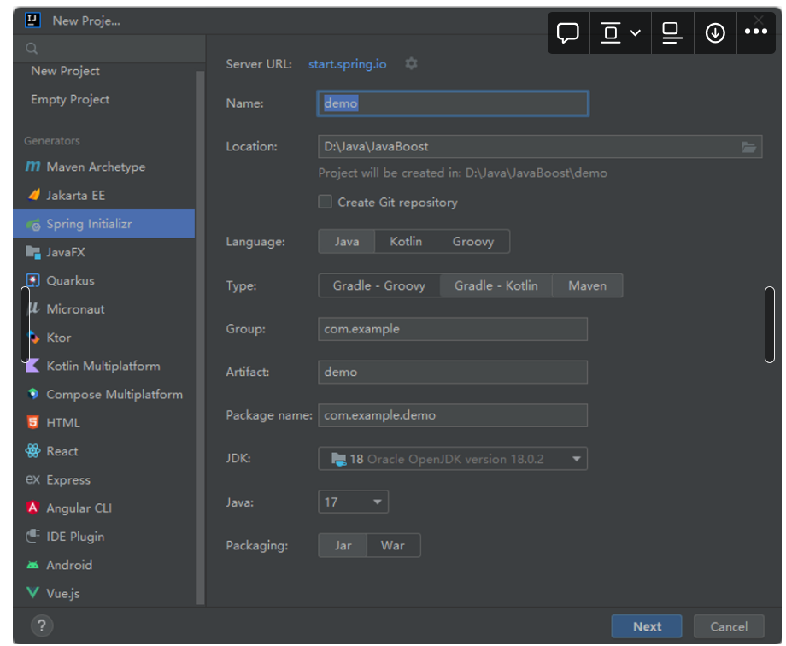This screenshot has width=786, height=646.
Task: Switch the project type to Maven
Action: coord(587,286)
